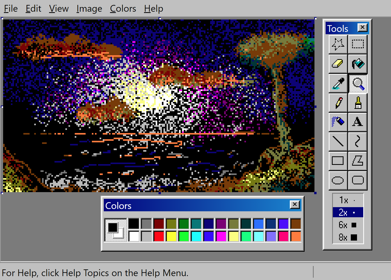The width and height of the screenshot is (391, 280).
Task: Activate the Pick Color eyedropper
Action: tap(338, 83)
